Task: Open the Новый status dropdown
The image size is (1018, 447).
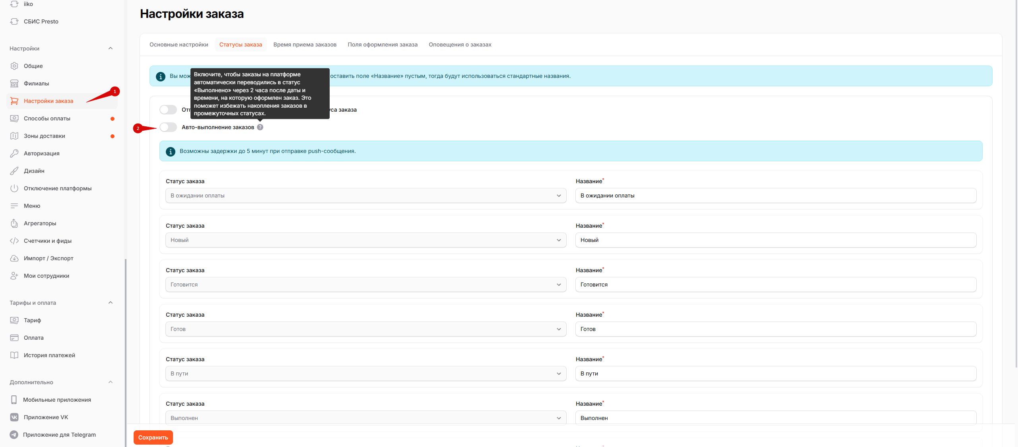Action: tap(366, 240)
